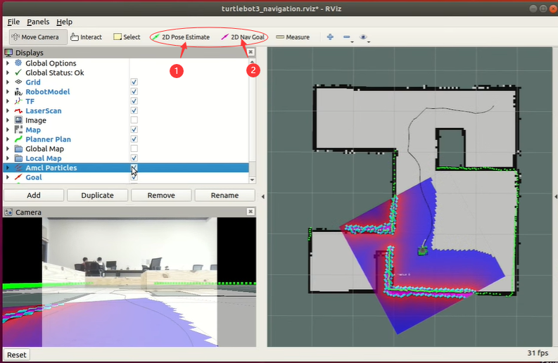
Task: Expand the Global Options tree item
Action: 8,63
